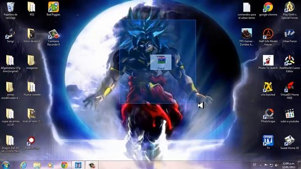
Task: Launch the UrbanTerror shortcut
Action: click(x=290, y=36)
